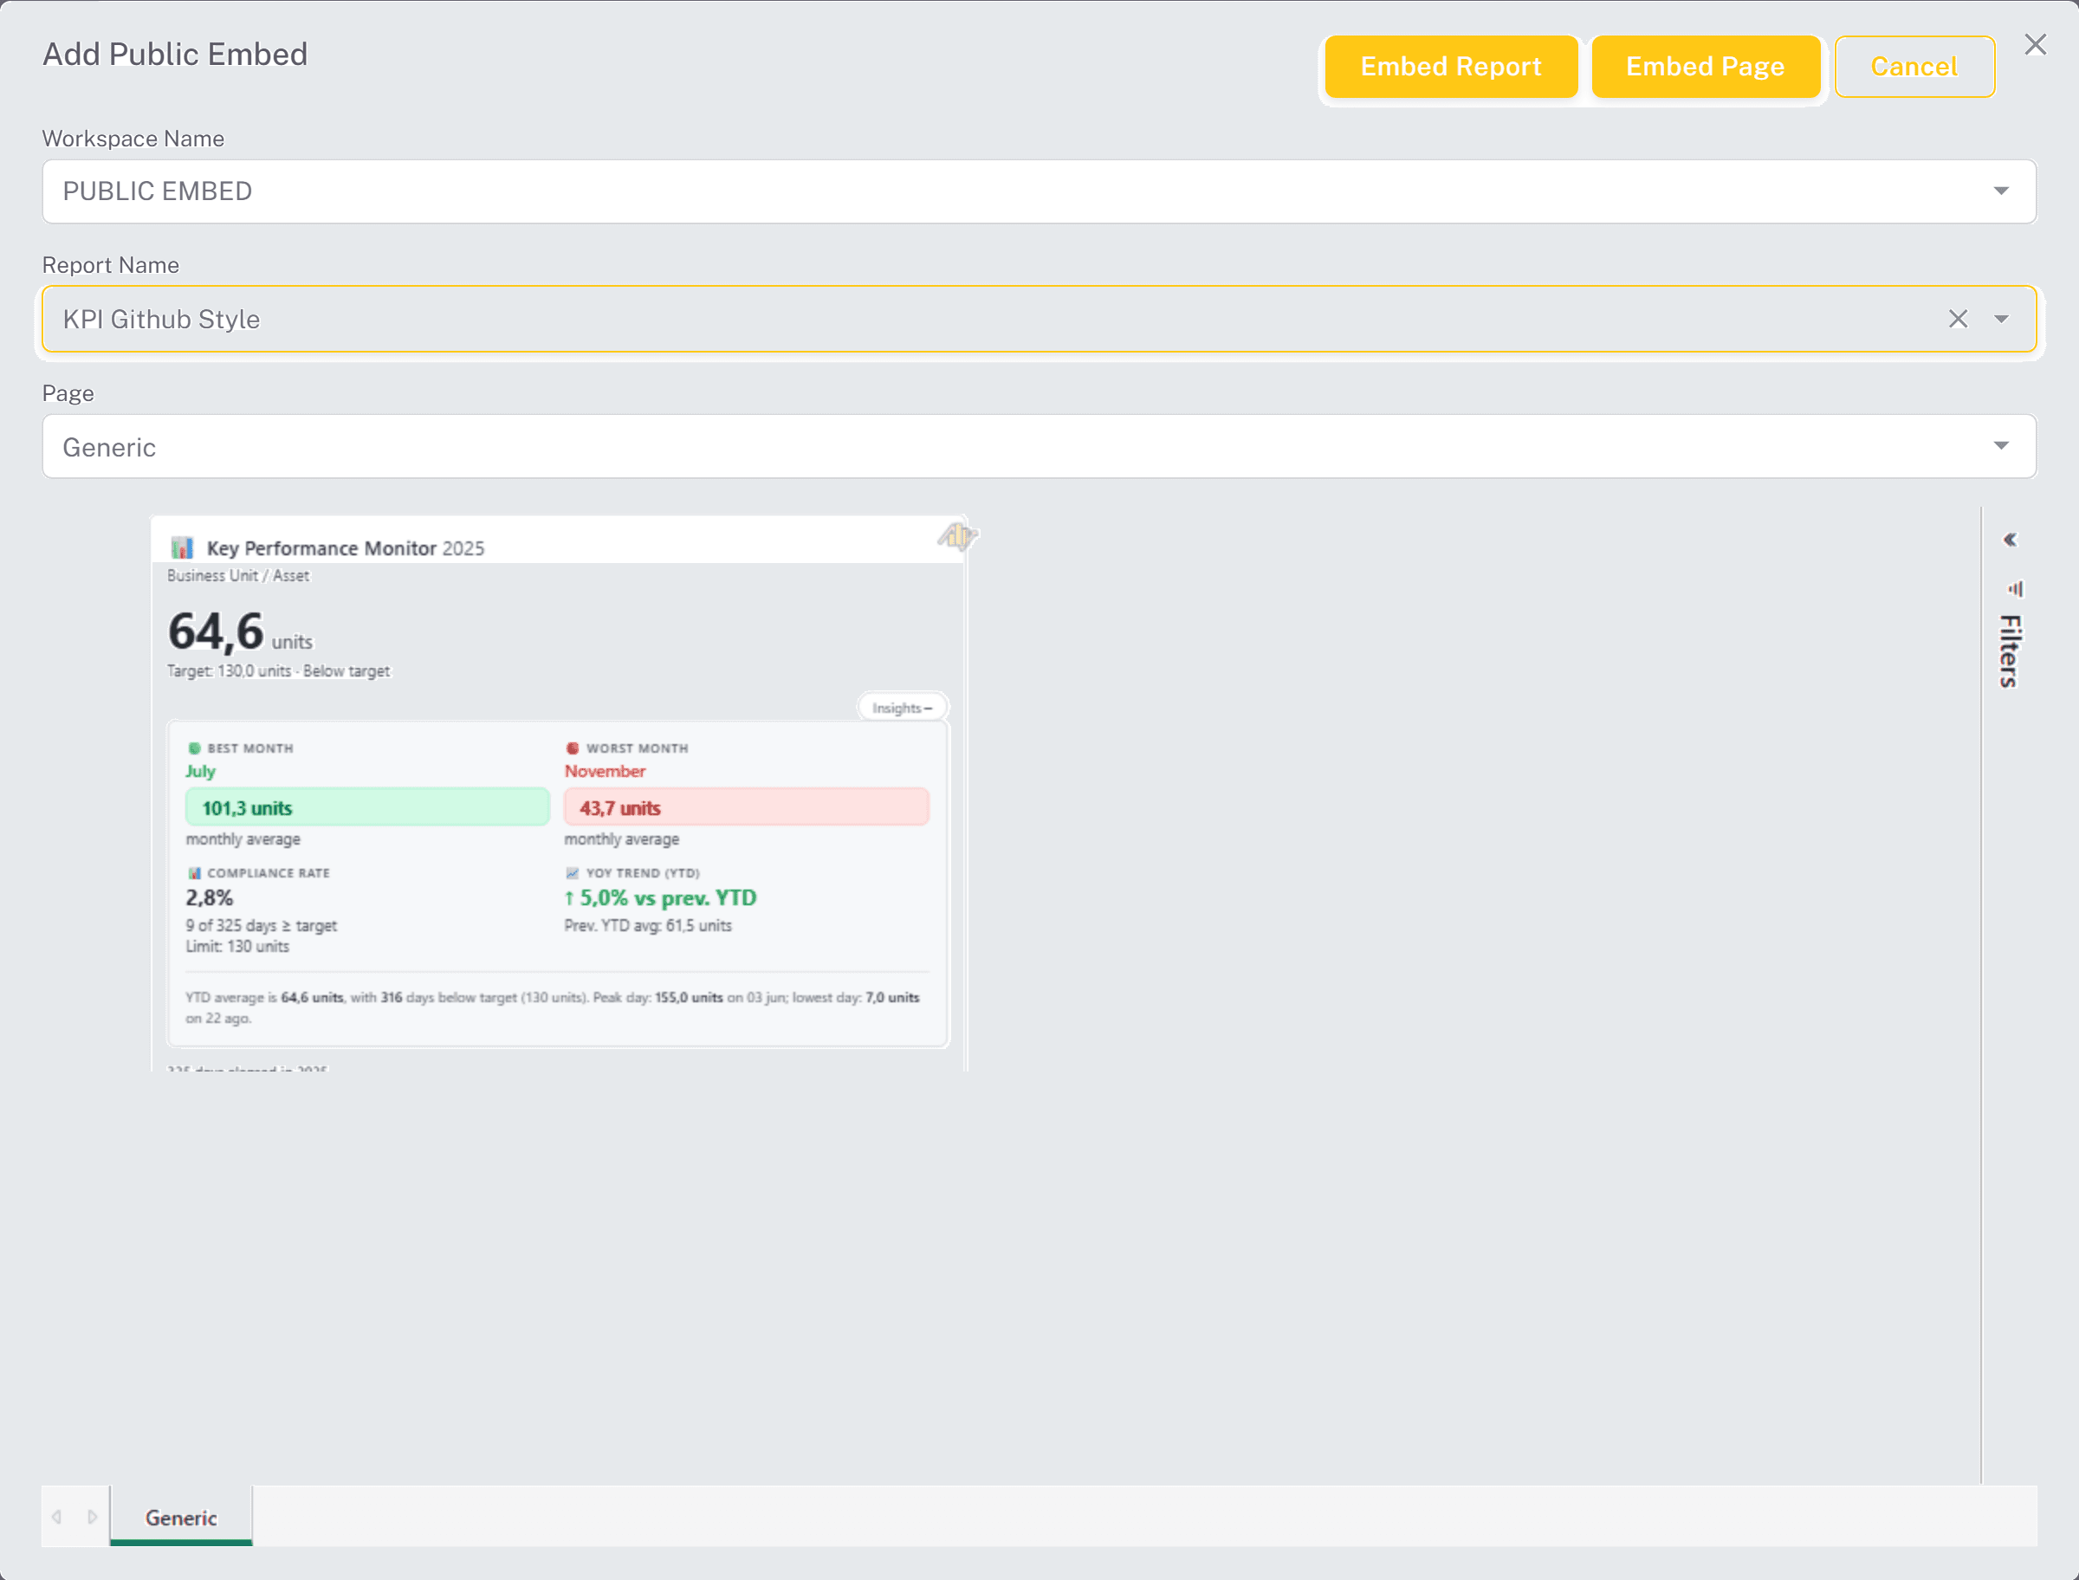This screenshot has height=1580, width=2079.
Task: Click the YOY TREND (YTD) label
Action: pyautogui.click(x=642, y=874)
